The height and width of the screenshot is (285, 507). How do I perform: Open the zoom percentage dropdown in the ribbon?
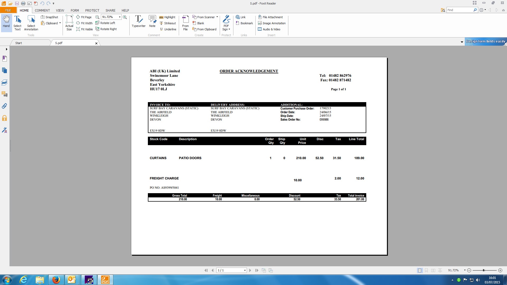[x=120, y=17]
